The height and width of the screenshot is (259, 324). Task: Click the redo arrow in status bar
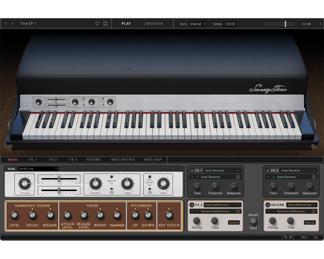click(291, 238)
